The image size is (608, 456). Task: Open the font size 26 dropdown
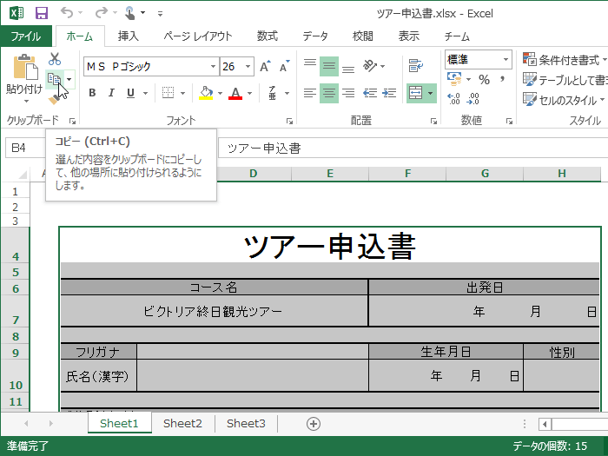(x=248, y=66)
